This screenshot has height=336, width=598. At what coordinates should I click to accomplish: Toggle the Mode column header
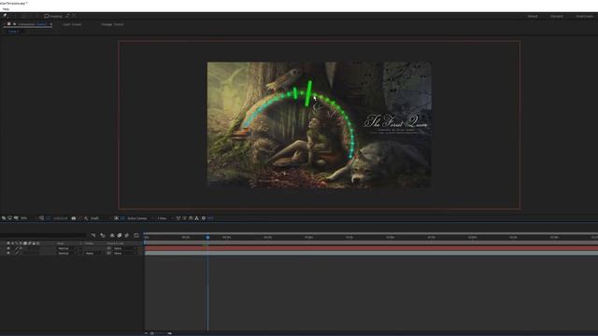tap(60, 243)
